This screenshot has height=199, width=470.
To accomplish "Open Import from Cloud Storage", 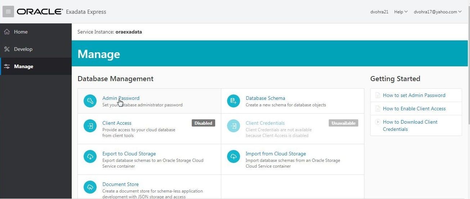I will [x=276, y=154].
